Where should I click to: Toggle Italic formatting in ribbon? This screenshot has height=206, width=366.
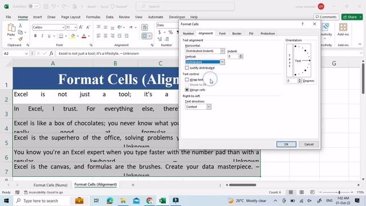click(x=42, y=36)
